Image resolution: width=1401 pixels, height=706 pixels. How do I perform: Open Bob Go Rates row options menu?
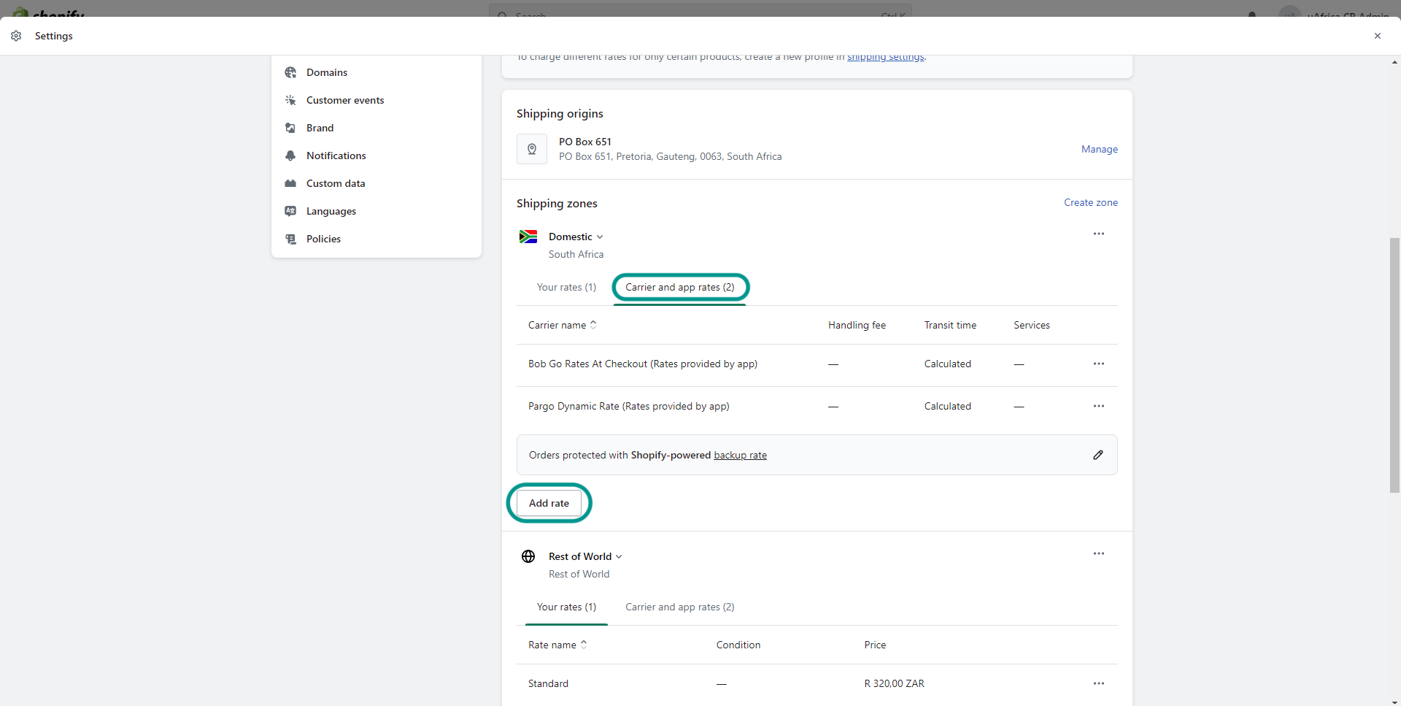[1099, 364]
